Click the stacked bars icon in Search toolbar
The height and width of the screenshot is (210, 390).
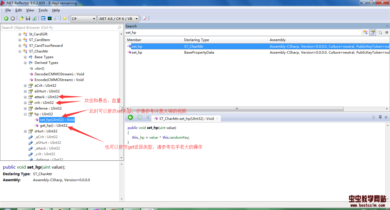click(x=387, y=33)
